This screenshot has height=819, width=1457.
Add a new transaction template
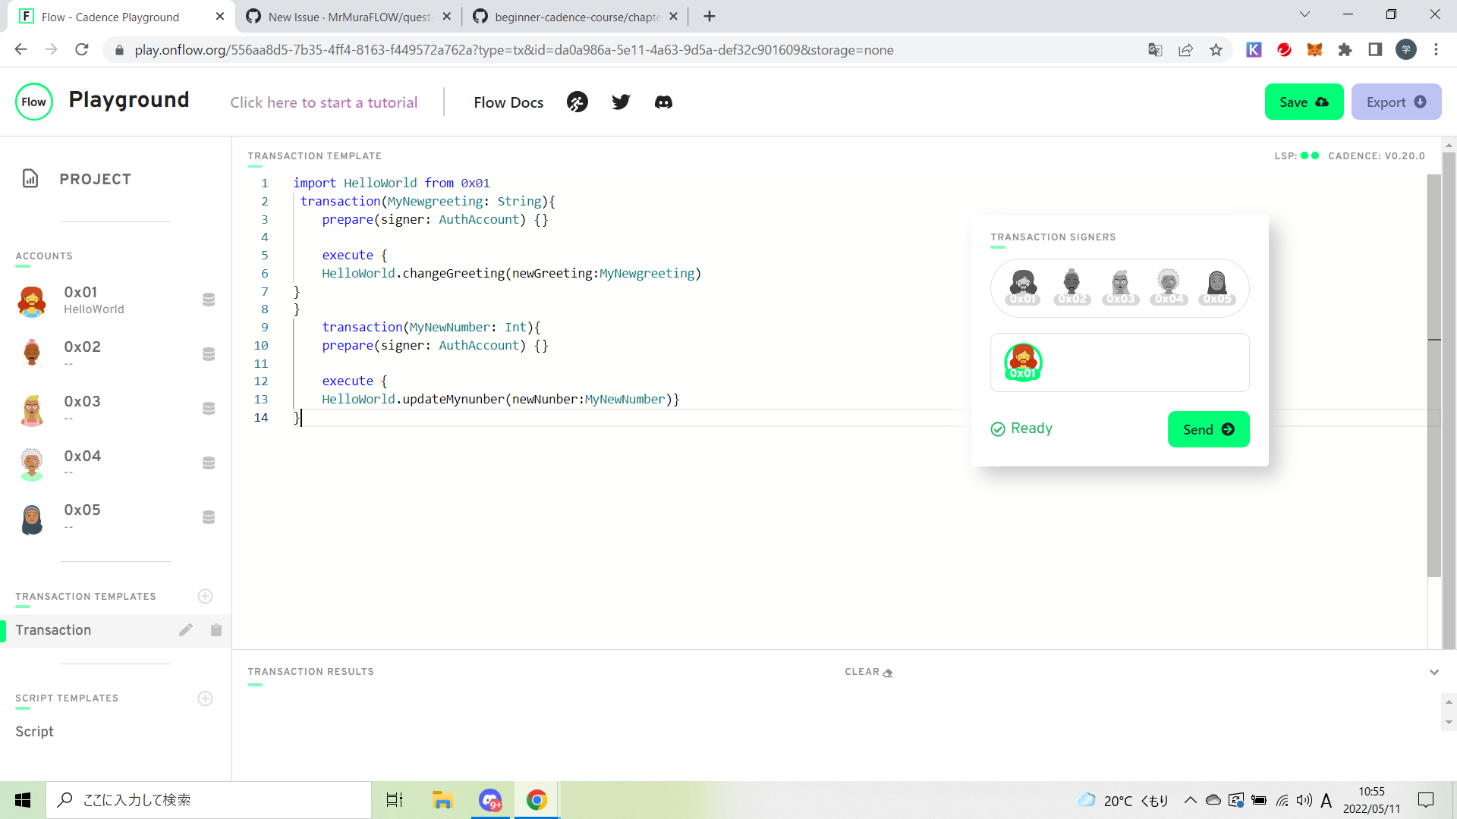[205, 596]
